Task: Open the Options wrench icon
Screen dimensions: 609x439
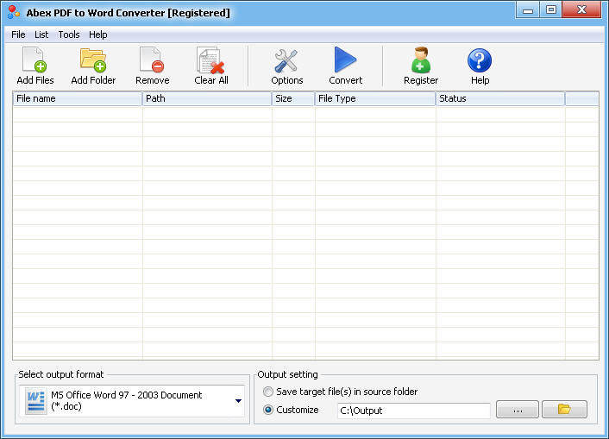Action: [286, 61]
